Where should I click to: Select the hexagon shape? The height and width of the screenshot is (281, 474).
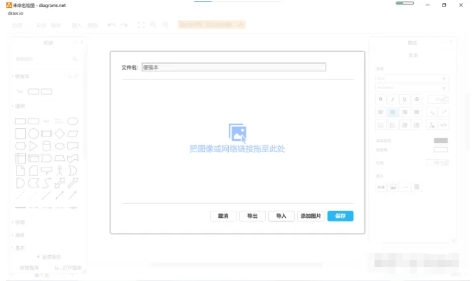click(x=20, y=146)
